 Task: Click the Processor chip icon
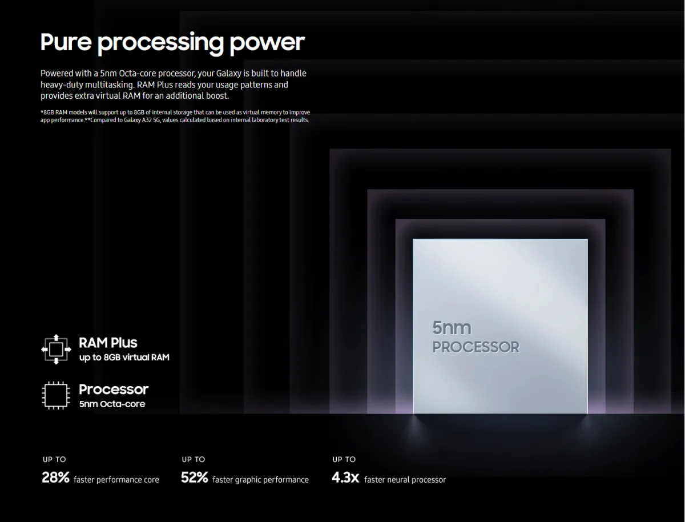click(55, 395)
